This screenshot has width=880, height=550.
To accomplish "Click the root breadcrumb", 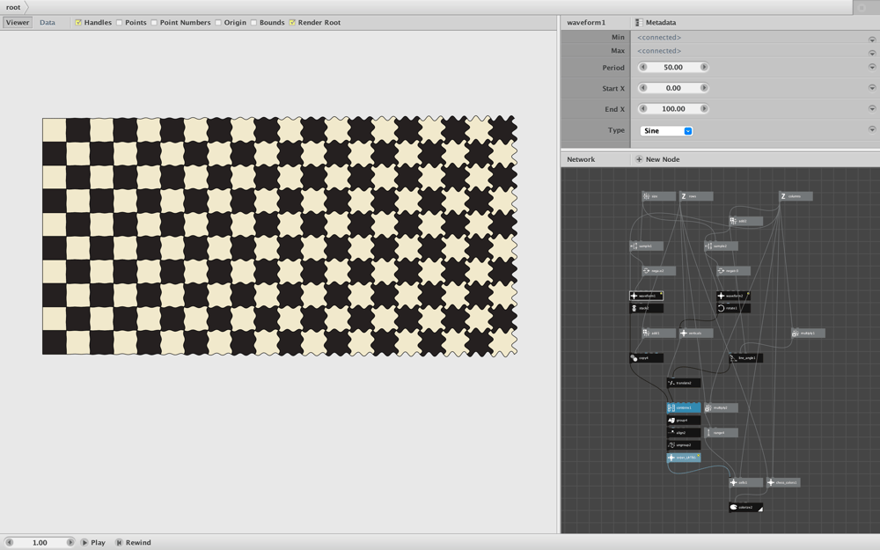I will click(x=13, y=7).
